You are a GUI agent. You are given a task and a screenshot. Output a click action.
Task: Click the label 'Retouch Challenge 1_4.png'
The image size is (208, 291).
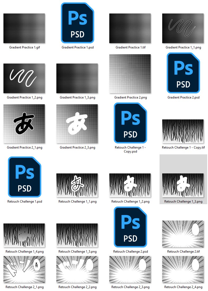25,252
